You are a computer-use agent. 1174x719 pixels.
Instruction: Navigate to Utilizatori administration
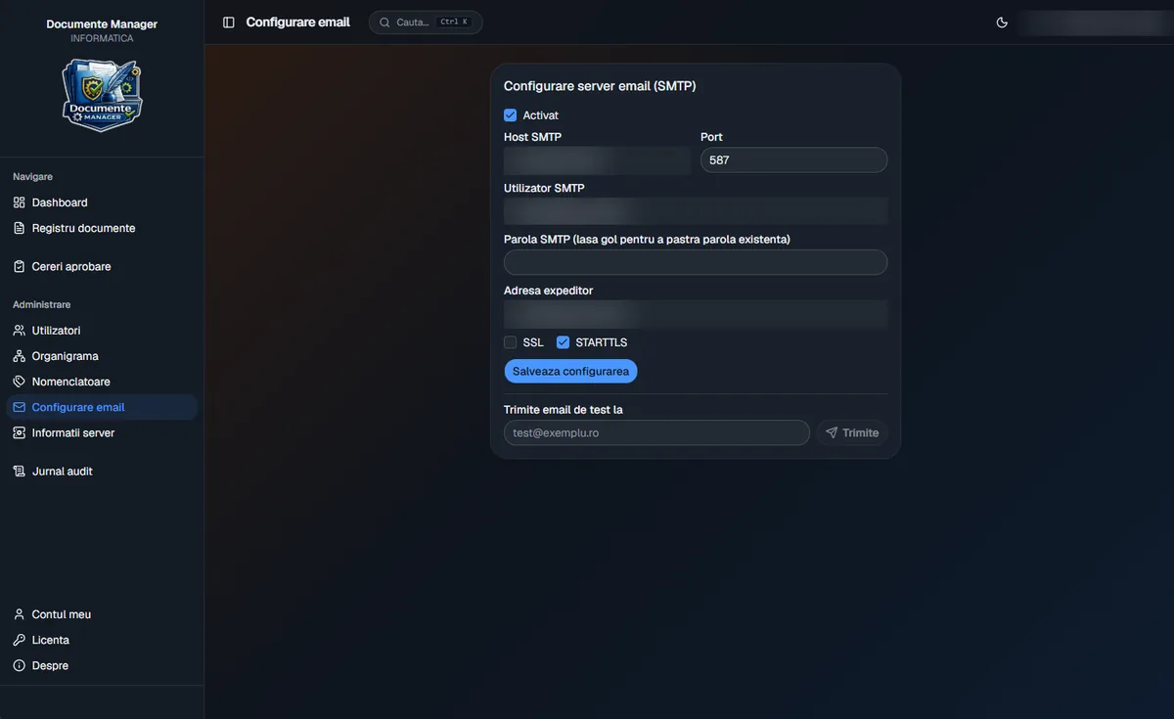coord(102,331)
